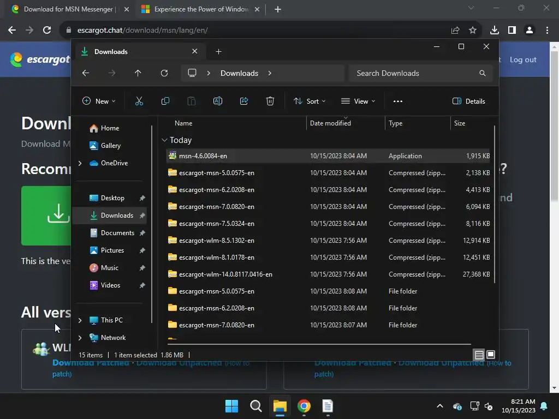This screenshot has height=419, width=559.
Task: Click the Chrome icon on taskbar
Action: tap(304, 406)
